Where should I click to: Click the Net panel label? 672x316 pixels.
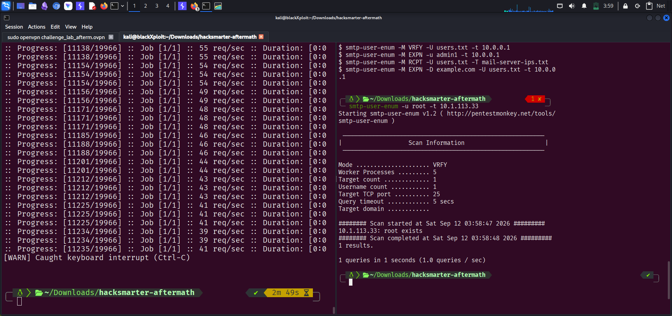coord(661,6)
